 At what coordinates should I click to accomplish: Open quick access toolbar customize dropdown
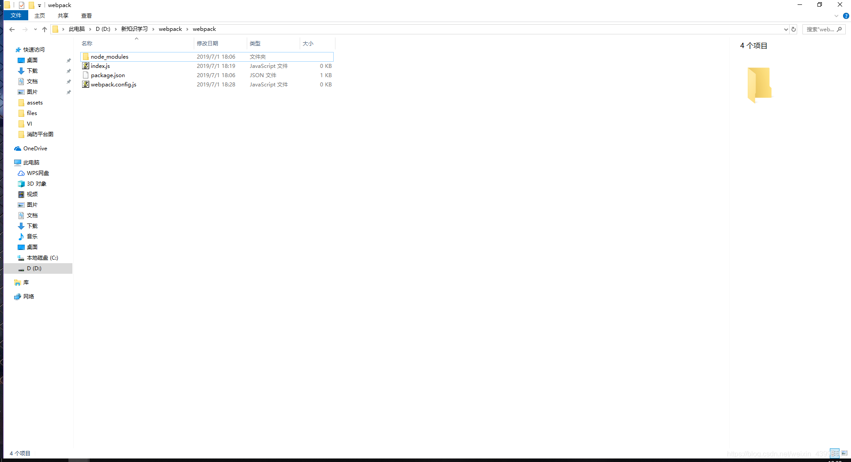point(39,5)
